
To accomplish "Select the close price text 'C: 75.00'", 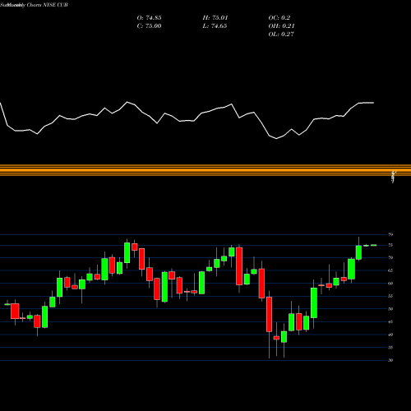I will (149, 26).
